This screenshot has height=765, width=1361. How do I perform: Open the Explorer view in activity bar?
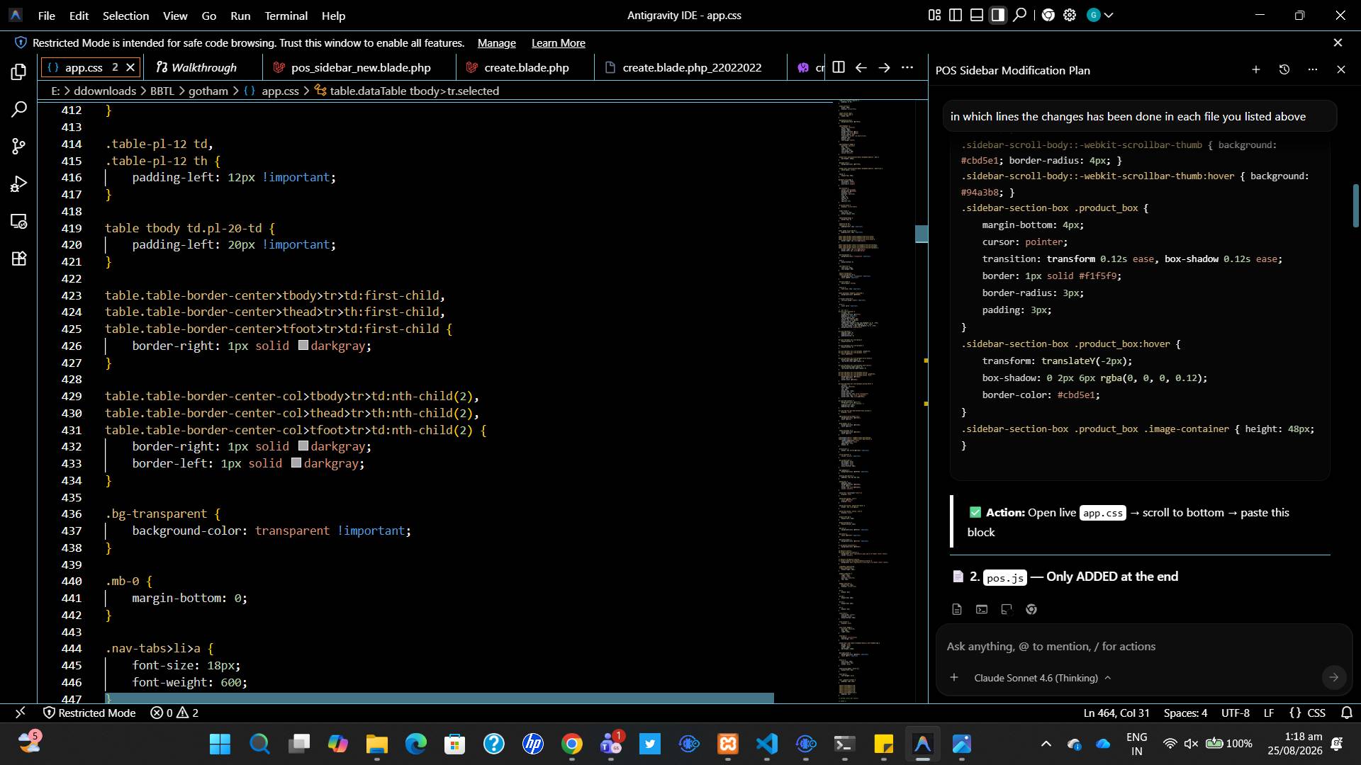coord(19,72)
